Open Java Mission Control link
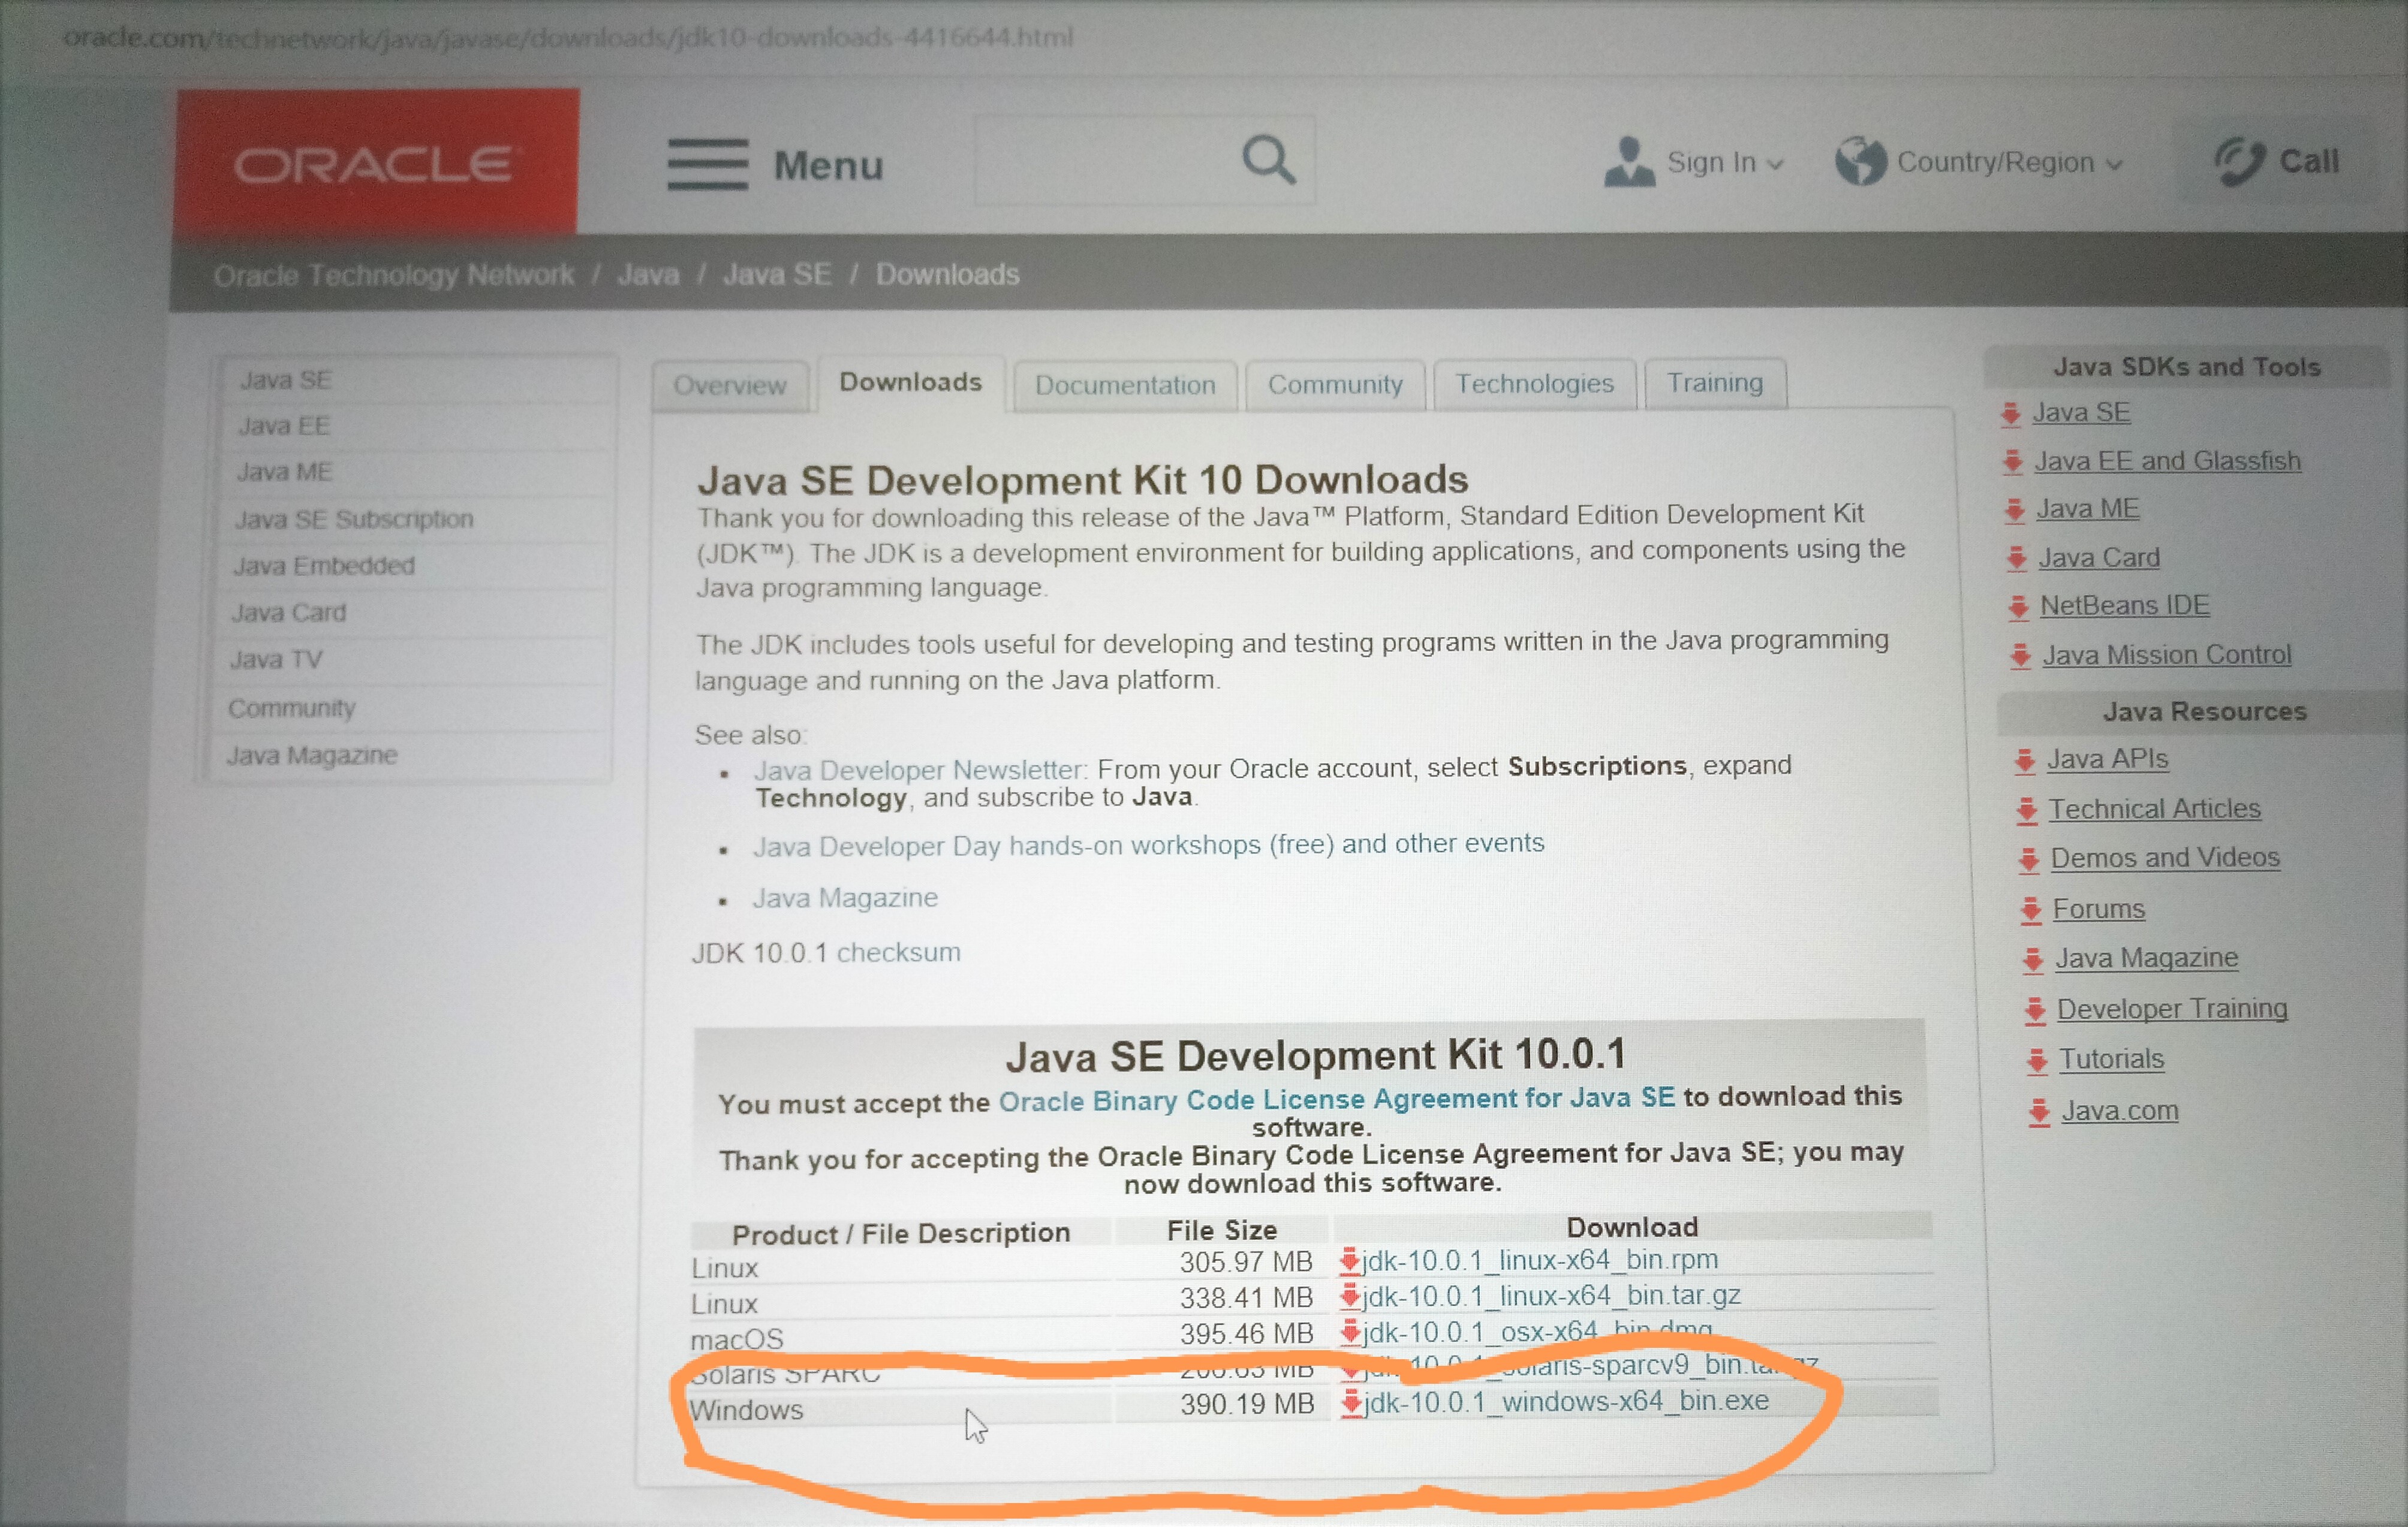This screenshot has height=1527, width=2408. pyautogui.click(x=2166, y=656)
